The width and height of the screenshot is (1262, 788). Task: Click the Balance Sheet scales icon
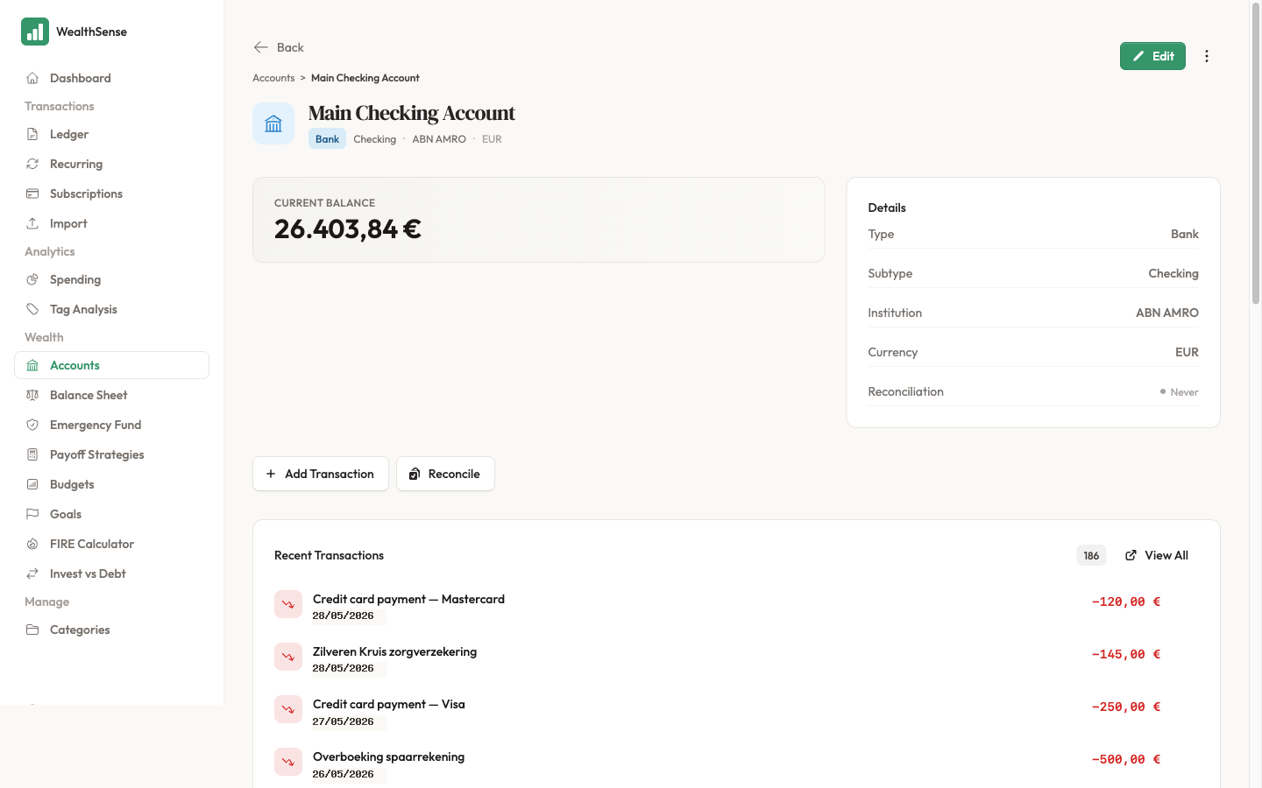(x=32, y=395)
